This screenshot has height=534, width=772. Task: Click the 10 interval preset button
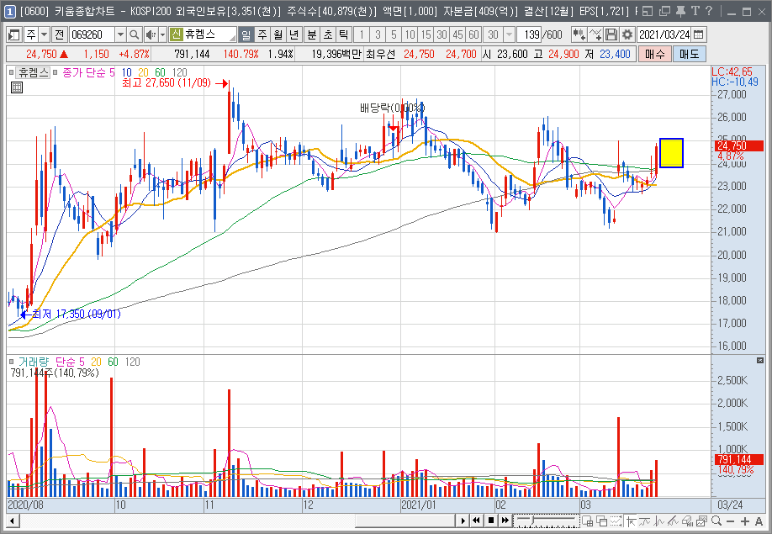410,34
